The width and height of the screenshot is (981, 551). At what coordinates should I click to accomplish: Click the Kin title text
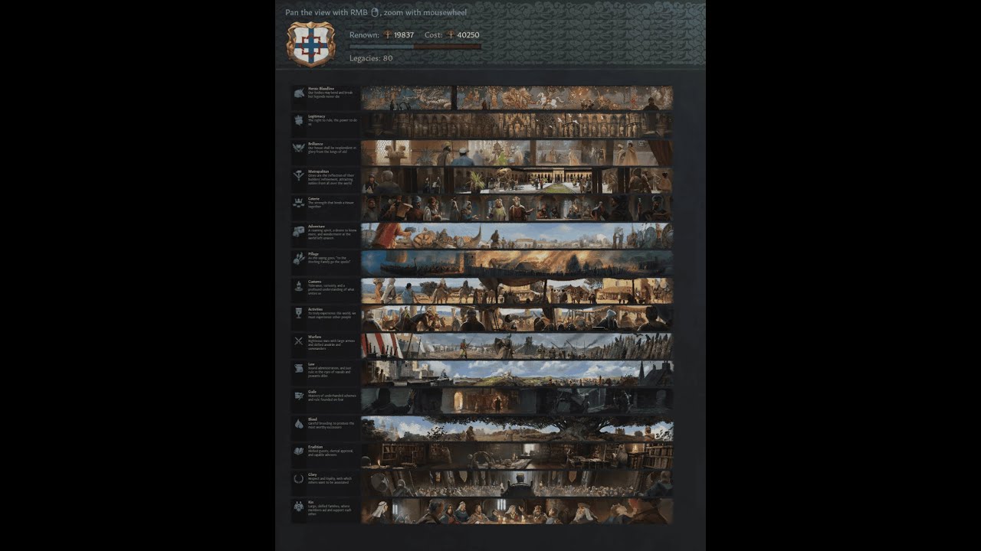[x=311, y=502]
